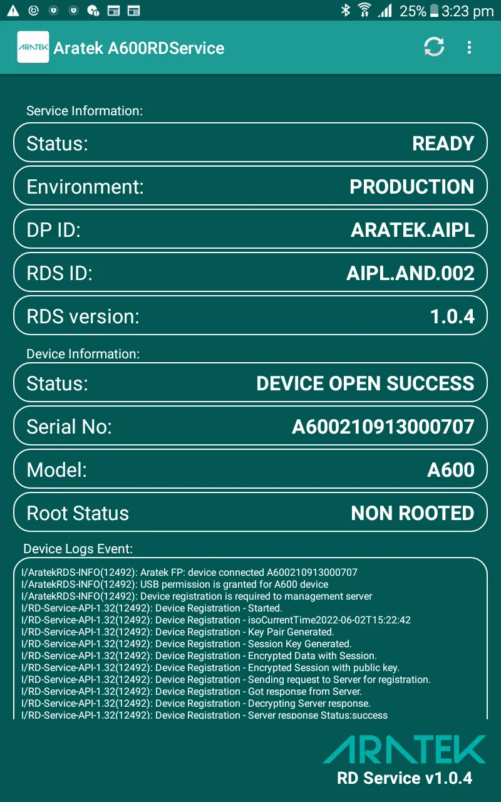Tap DEVICE OPEN SUCCESS status field
Screen dimensions: 501x802
[x=249, y=383]
